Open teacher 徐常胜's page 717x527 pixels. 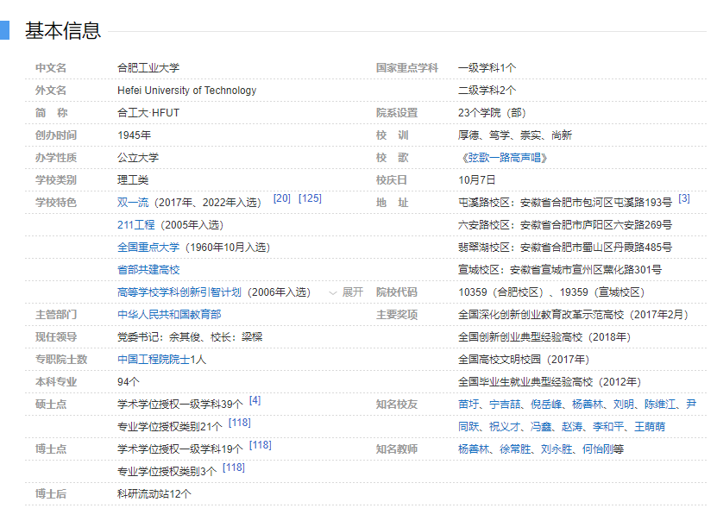[515, 449]
